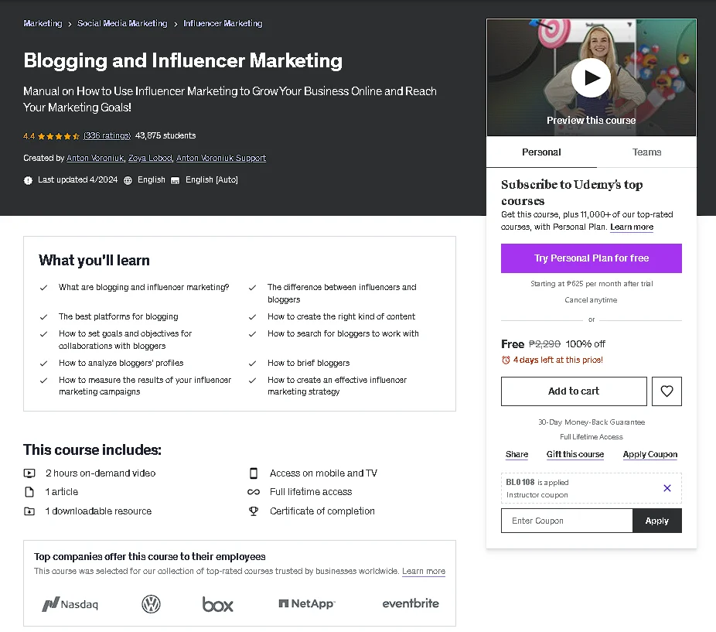
Task: Click Share link
Action: pyautogui.click(x=517, y=454)
